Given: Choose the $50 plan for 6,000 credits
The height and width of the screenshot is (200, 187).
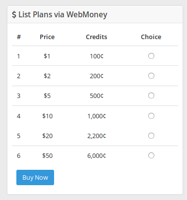Looking at the screenshot, I should tap(151, 155).
